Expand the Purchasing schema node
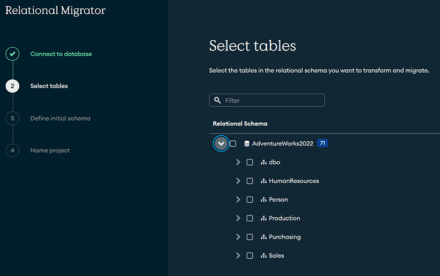This screenshot has height=276, width=440. 238,237
